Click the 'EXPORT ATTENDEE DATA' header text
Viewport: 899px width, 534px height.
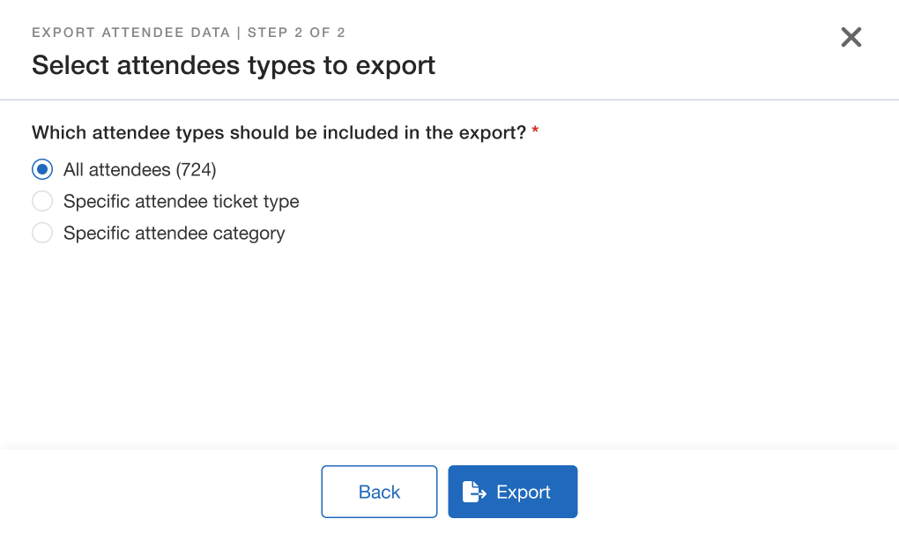(x=130, y=33)
